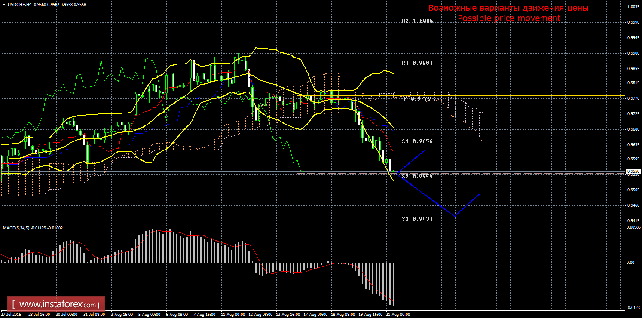Click the 0.00 level on MACD scale
Image resolution: width=642 pixels, height=318 pixels.
(631, 262)
